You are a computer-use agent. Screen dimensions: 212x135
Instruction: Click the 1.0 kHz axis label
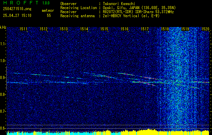click(2, 61)
